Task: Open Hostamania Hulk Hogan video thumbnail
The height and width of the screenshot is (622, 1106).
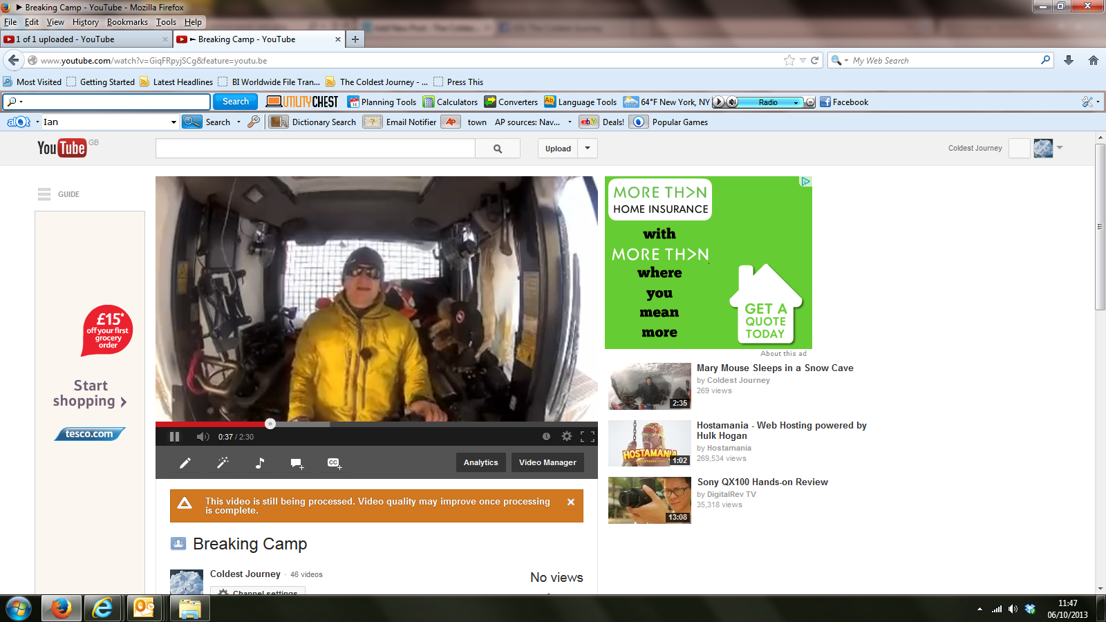Action: click(650, 444)
